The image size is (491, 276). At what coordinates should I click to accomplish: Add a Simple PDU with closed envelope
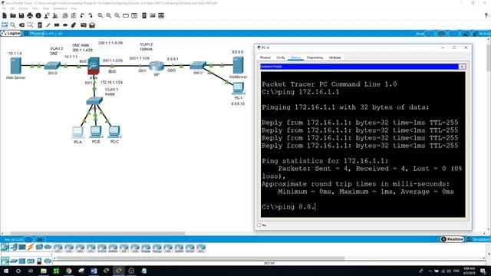click(x=84, y=25)
